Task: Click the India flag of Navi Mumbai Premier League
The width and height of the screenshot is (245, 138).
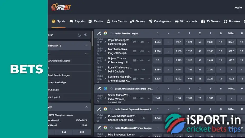Action: click(105, 128)
